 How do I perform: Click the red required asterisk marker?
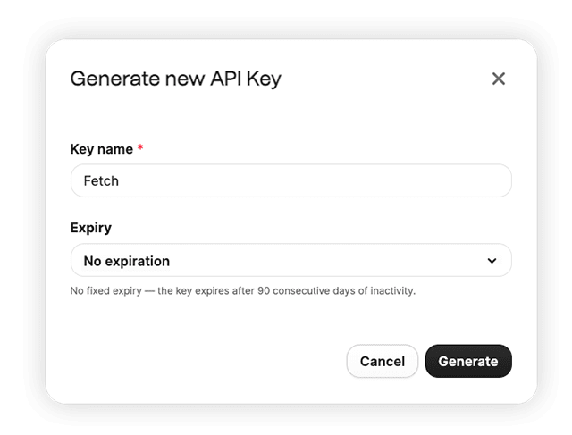pos(140,147)
